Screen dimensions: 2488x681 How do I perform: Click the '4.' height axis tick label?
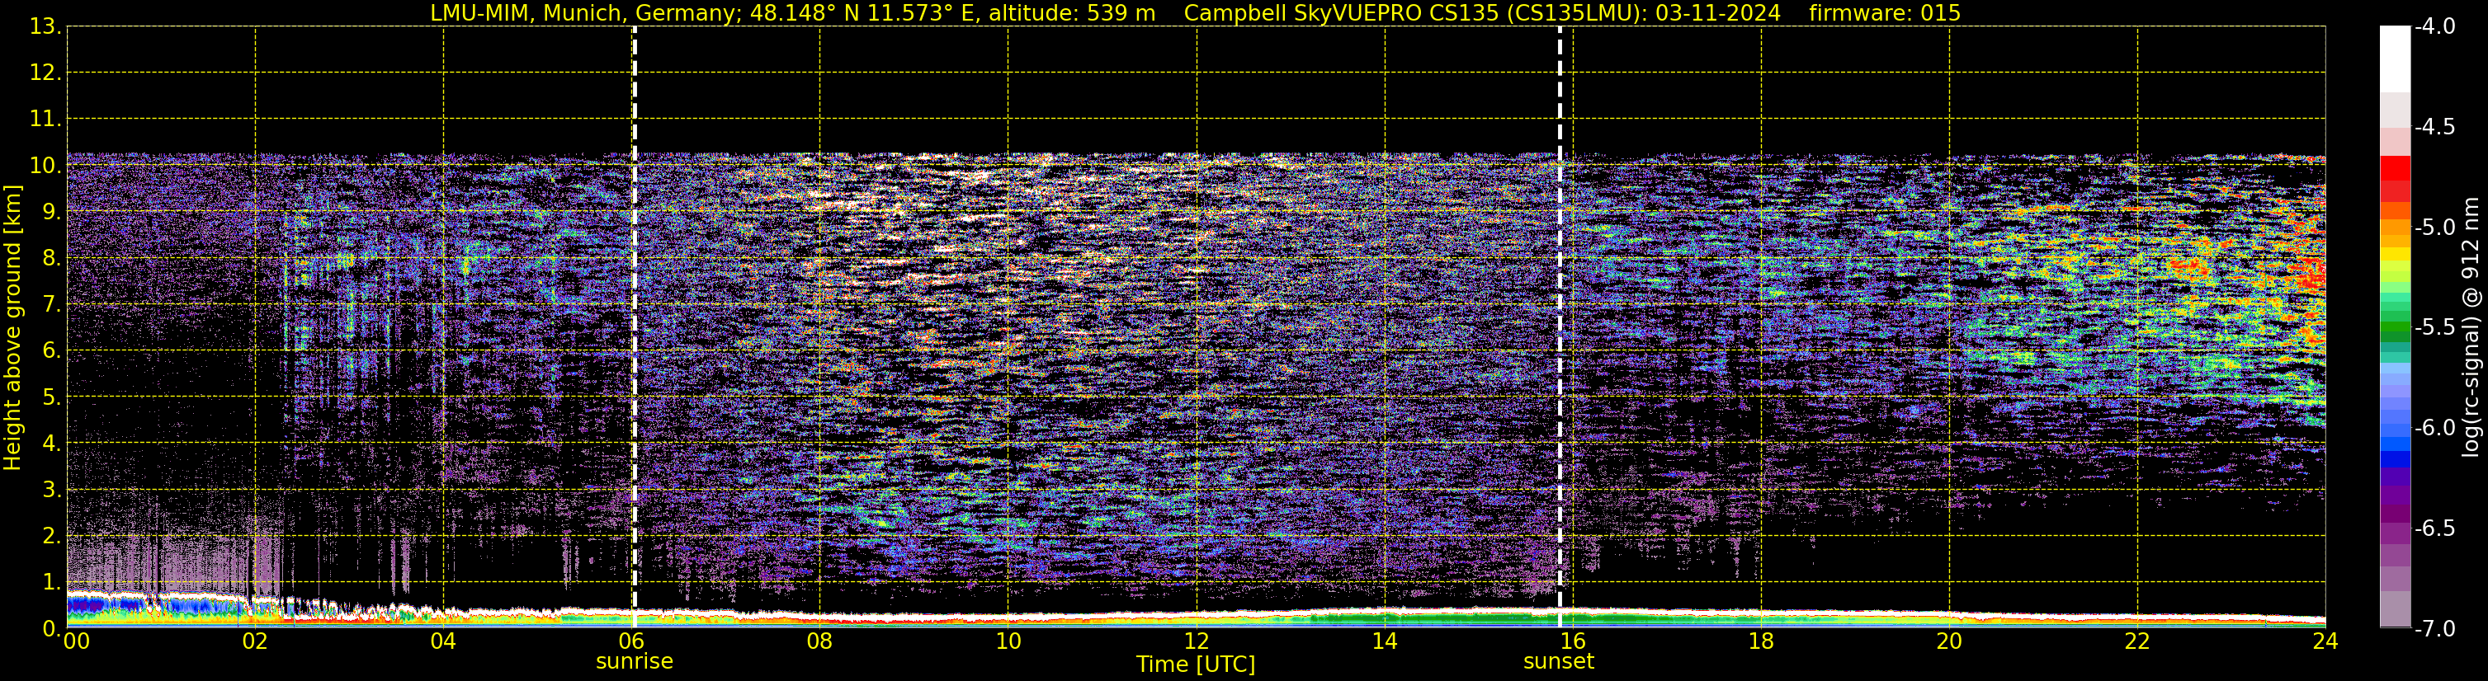coord(52,444)
